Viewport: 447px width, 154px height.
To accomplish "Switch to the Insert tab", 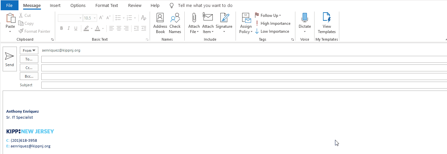I will point(55,6).
